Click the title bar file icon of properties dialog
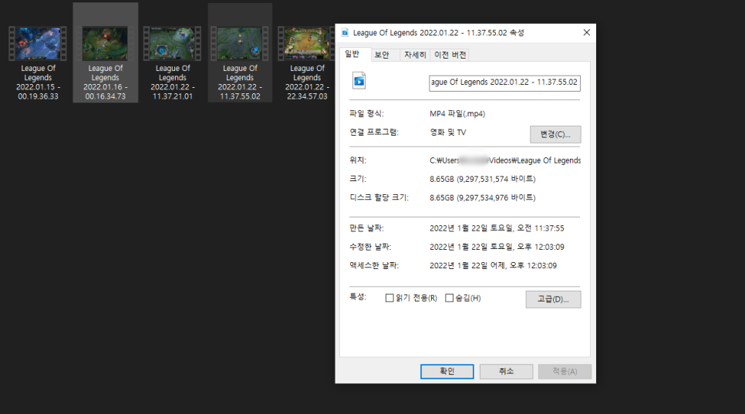 (x=345, y=32)
